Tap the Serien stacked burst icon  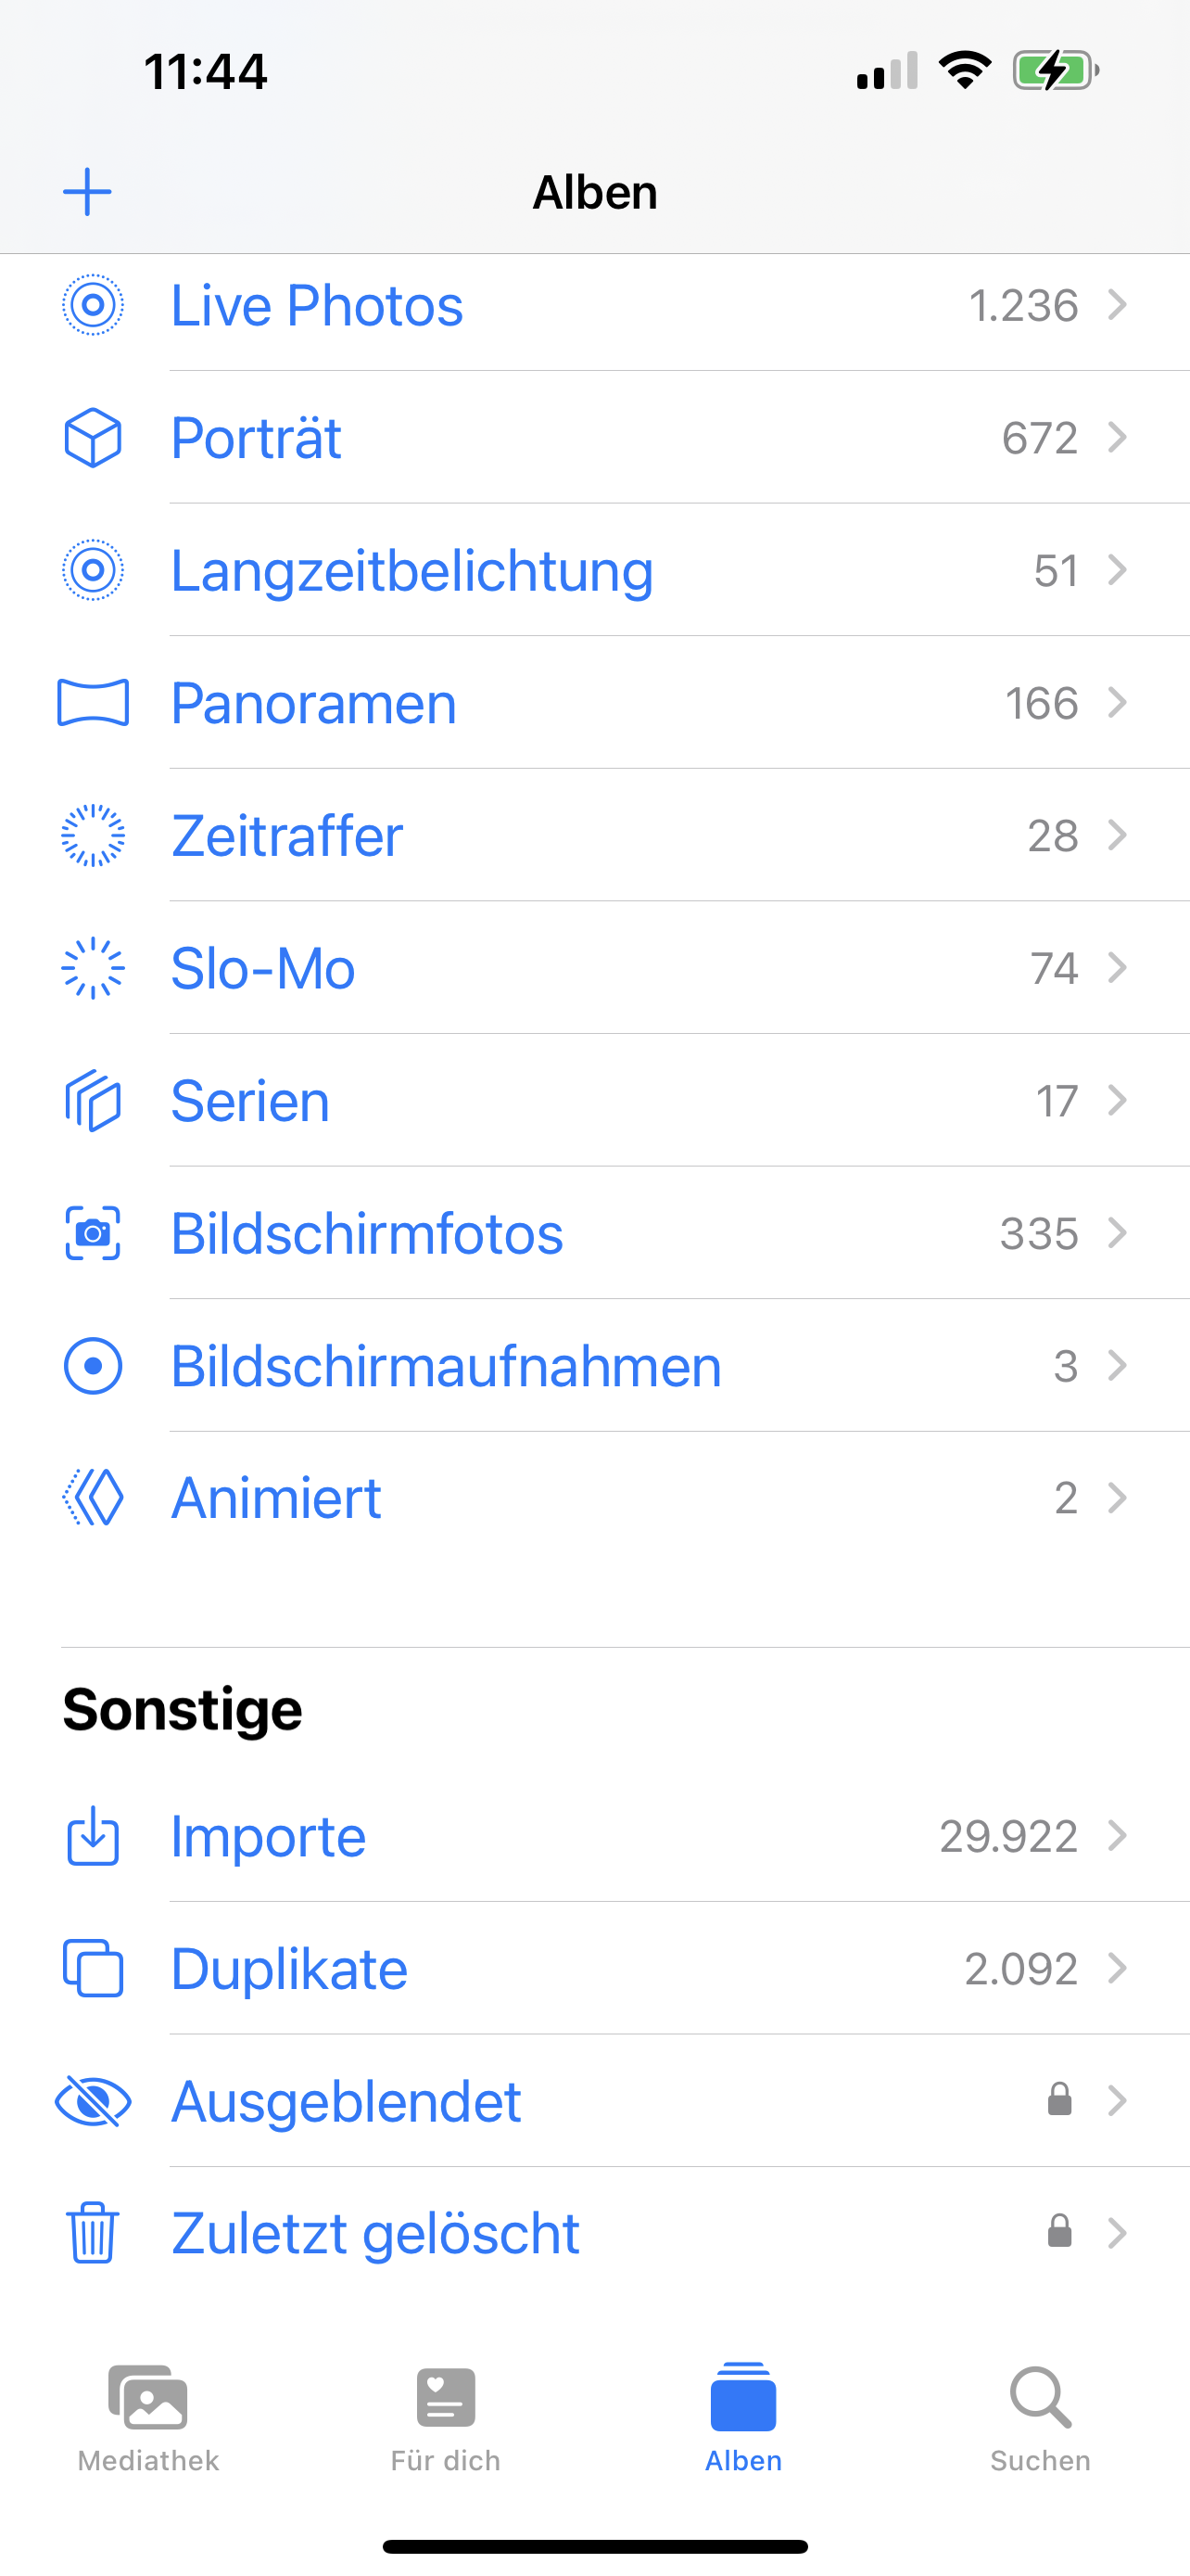tap(93, 1100)
